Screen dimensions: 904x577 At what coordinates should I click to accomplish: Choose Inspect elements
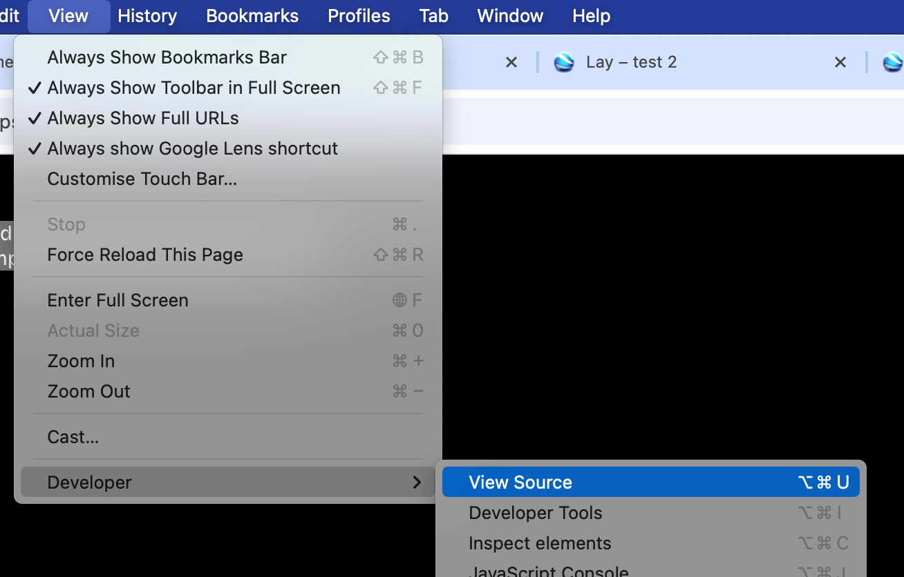click(x=540, y=543)
